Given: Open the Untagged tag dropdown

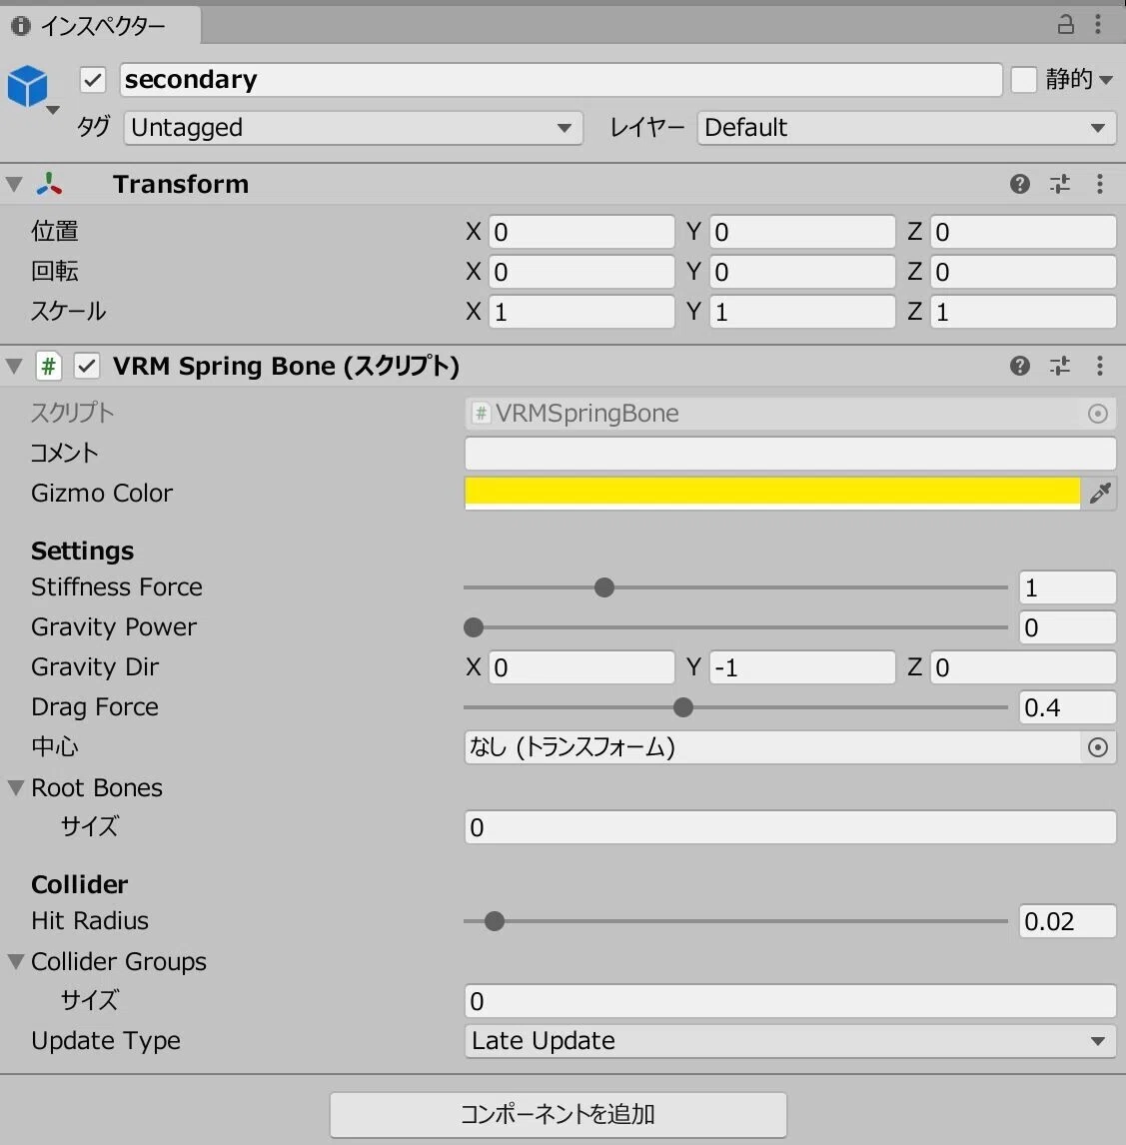Looking at the screenshot, I should [x=353, y=128].
